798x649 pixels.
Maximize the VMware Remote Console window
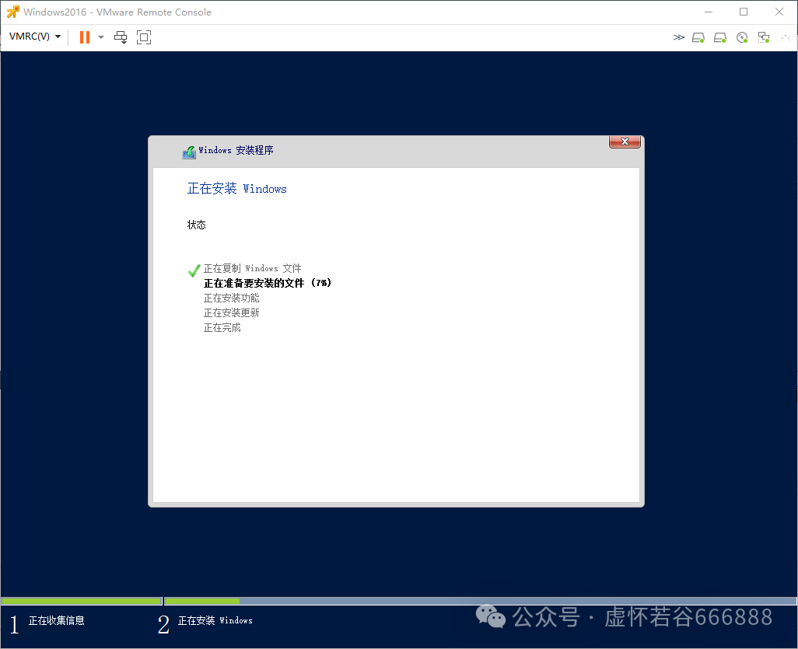(x=744, y=12)
